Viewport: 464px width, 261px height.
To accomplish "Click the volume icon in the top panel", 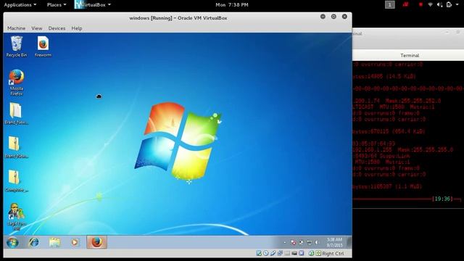I will pos(440,5).
